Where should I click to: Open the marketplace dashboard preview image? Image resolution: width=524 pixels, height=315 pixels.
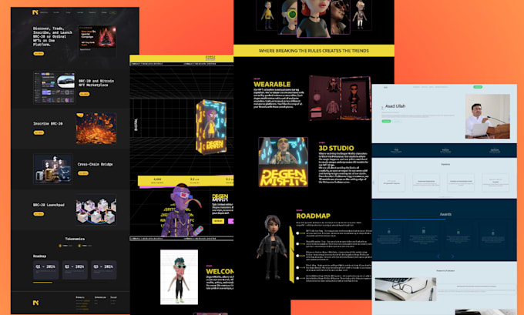coord(54,88)
